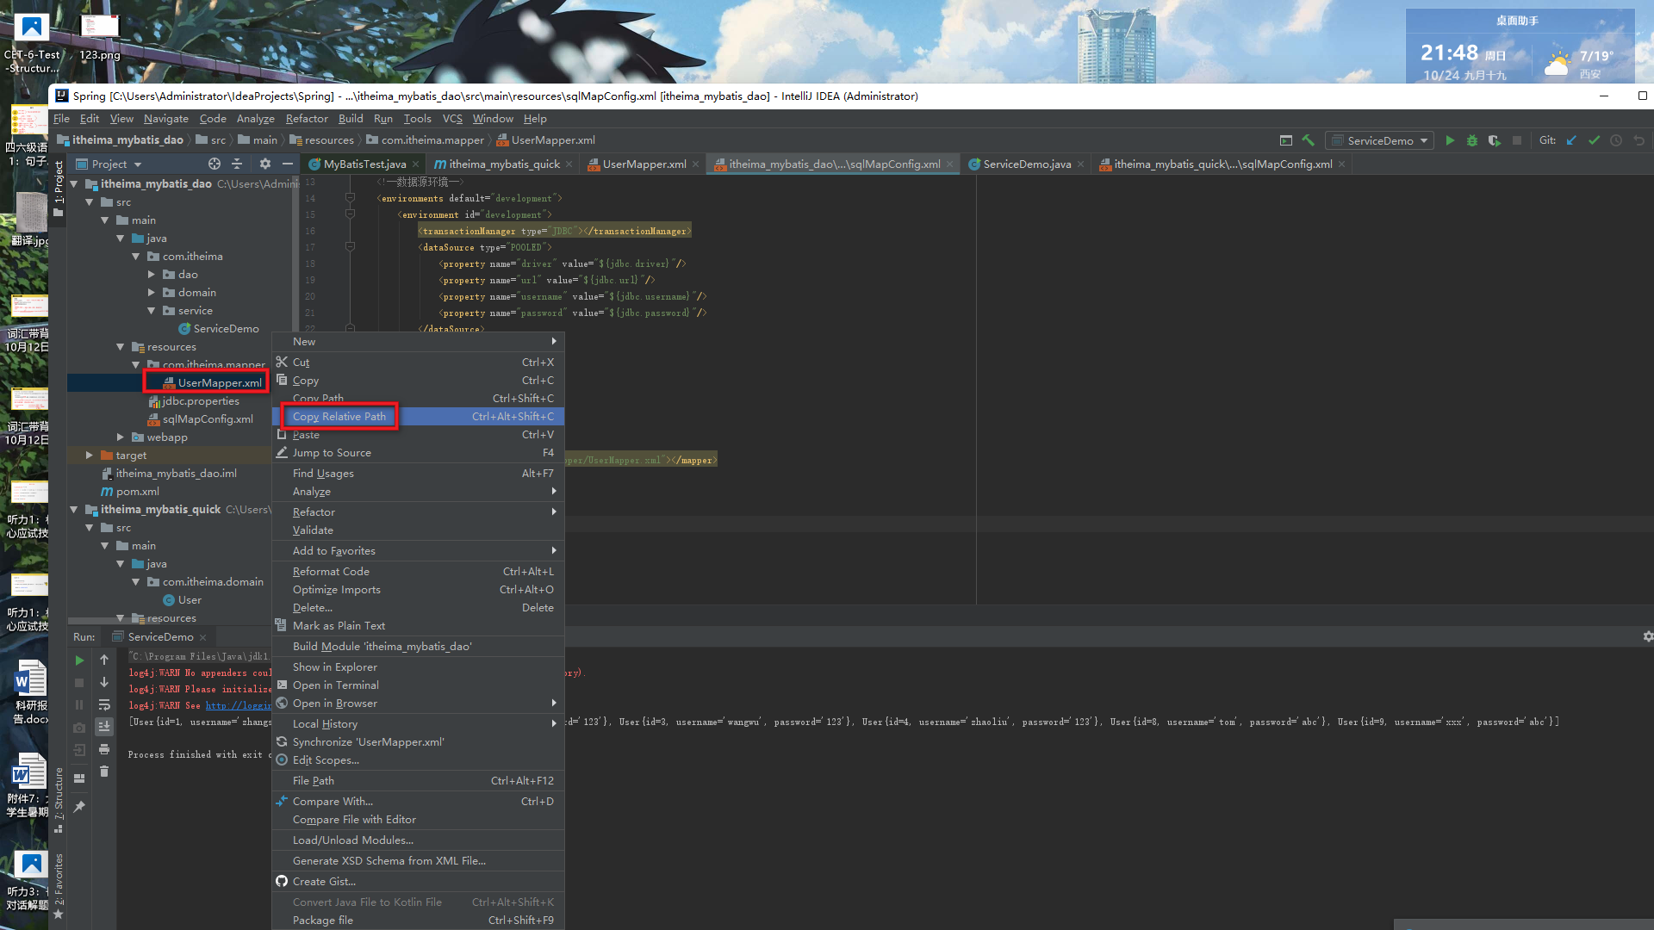Switch to the ServiceDemo.java editor tab

(1025, 164)
